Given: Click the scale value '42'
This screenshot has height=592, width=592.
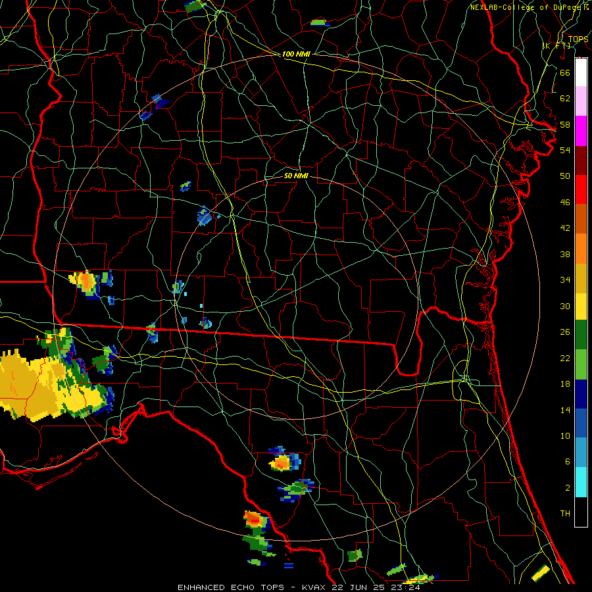Looking at the screenshot, I should coord(565,228).
